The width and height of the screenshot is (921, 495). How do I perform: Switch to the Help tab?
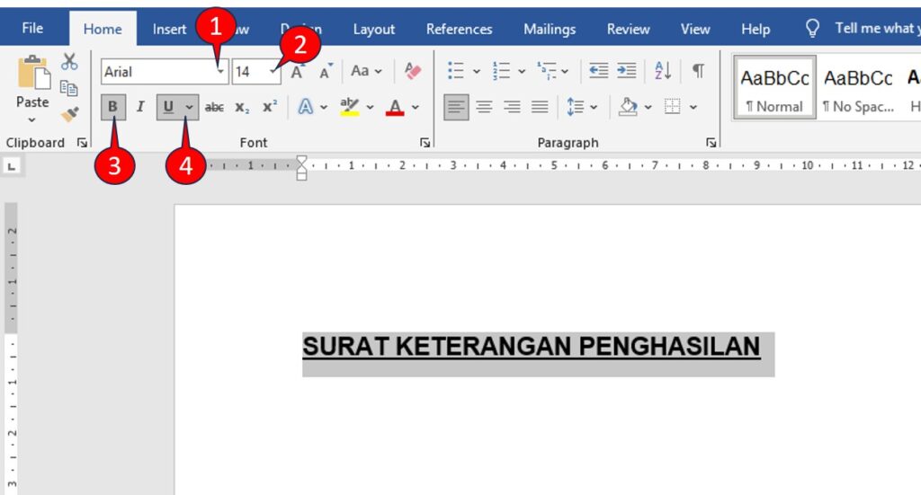(x=755, y=29)
